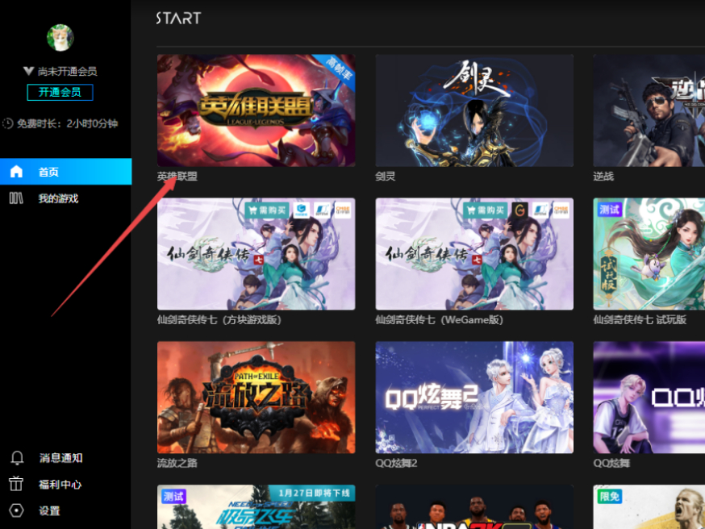Screen dimensions: 705x529
Task: Open 仙剑奇侠传七 试玩版 cover image
Action: (649, 254)
